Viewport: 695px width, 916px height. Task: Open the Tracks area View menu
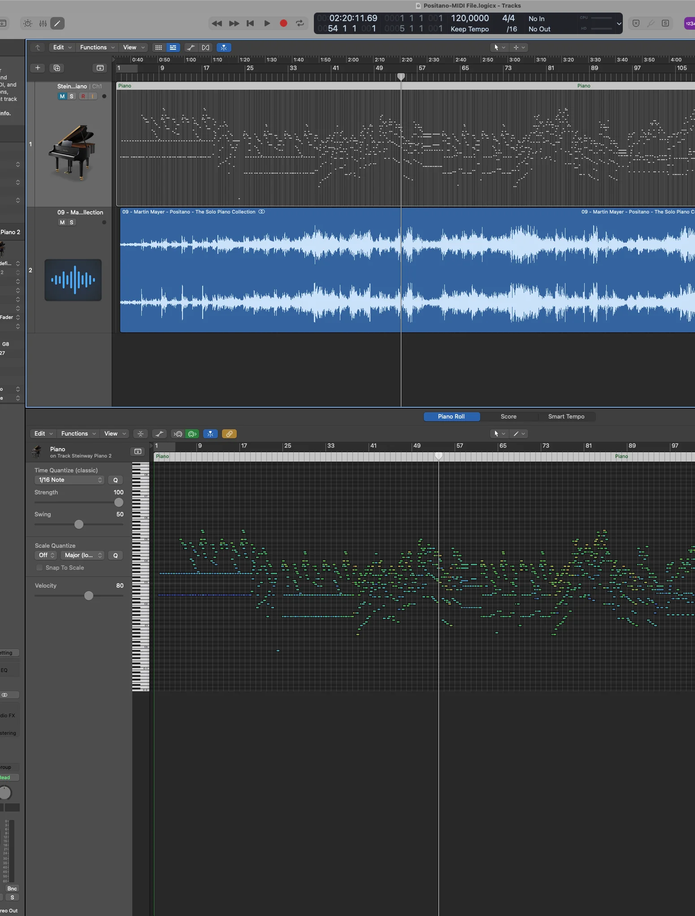point(134,48)
